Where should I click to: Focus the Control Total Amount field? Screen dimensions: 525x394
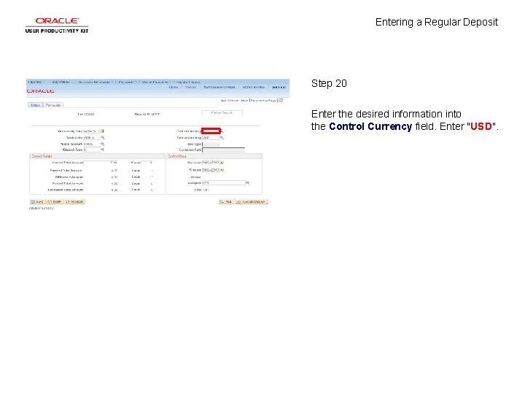pos(101,163)
